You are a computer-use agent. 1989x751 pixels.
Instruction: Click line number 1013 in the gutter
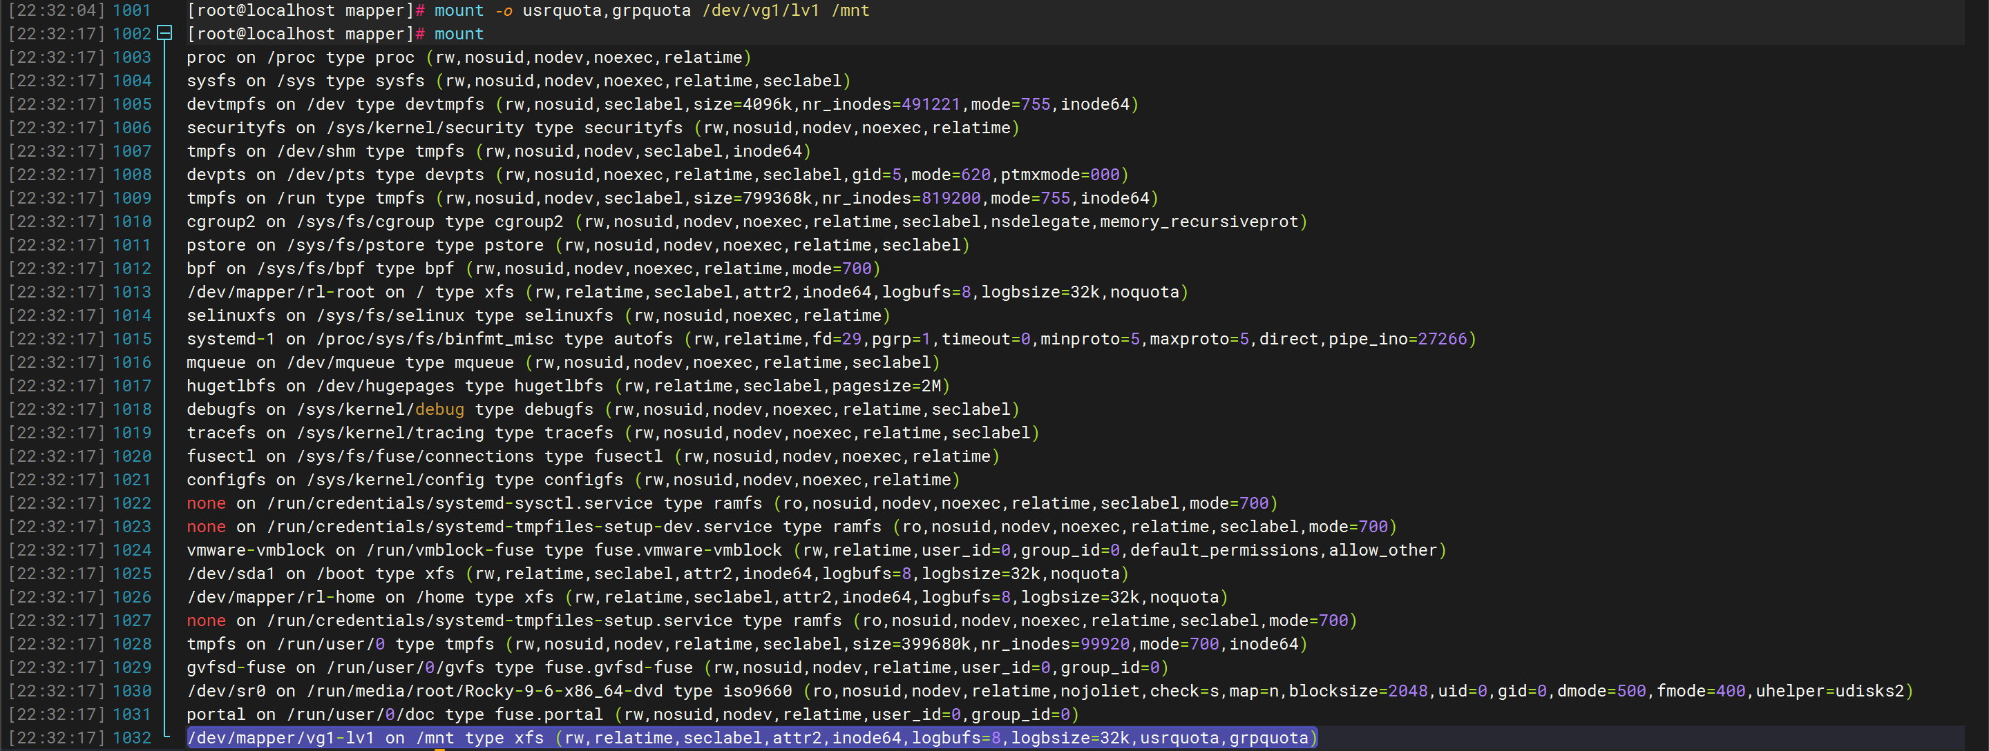pos(131,292)
